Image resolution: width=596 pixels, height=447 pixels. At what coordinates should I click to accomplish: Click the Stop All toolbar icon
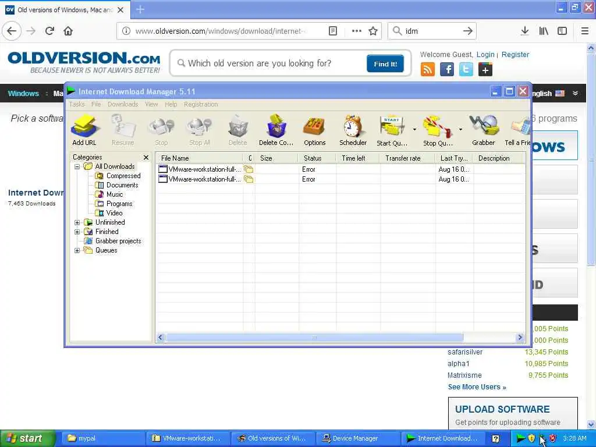200,130
